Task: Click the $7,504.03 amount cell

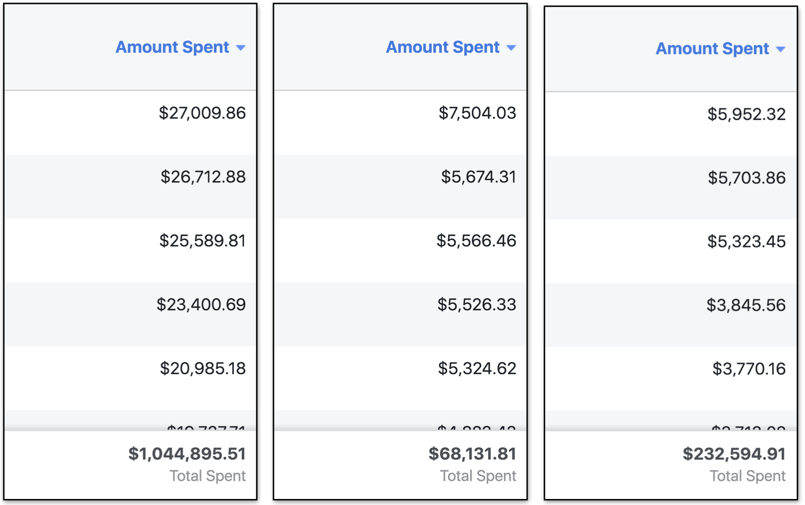Action: 477,113
